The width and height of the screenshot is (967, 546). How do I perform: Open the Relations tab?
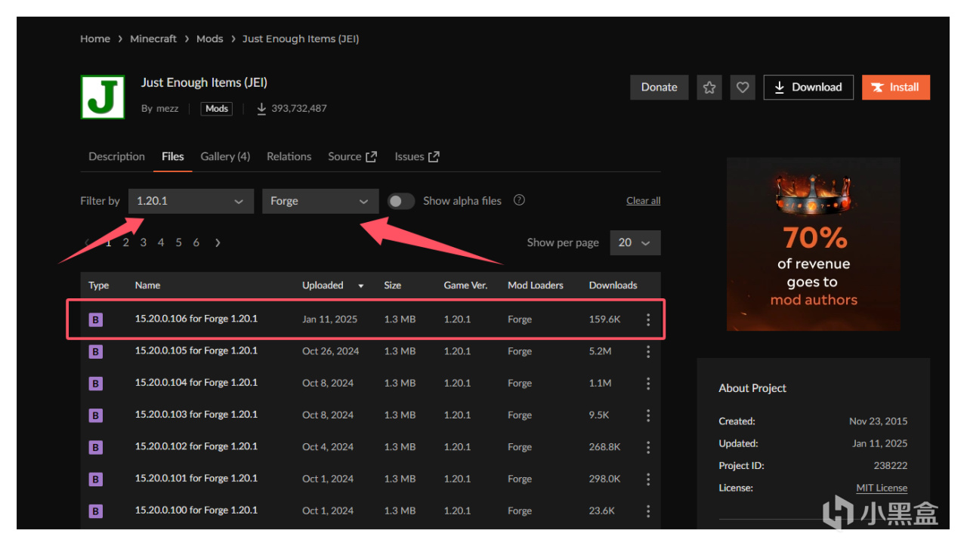click(289, 156)
